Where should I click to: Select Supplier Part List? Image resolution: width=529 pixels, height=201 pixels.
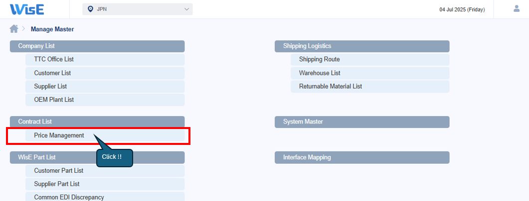coord(56,184)
